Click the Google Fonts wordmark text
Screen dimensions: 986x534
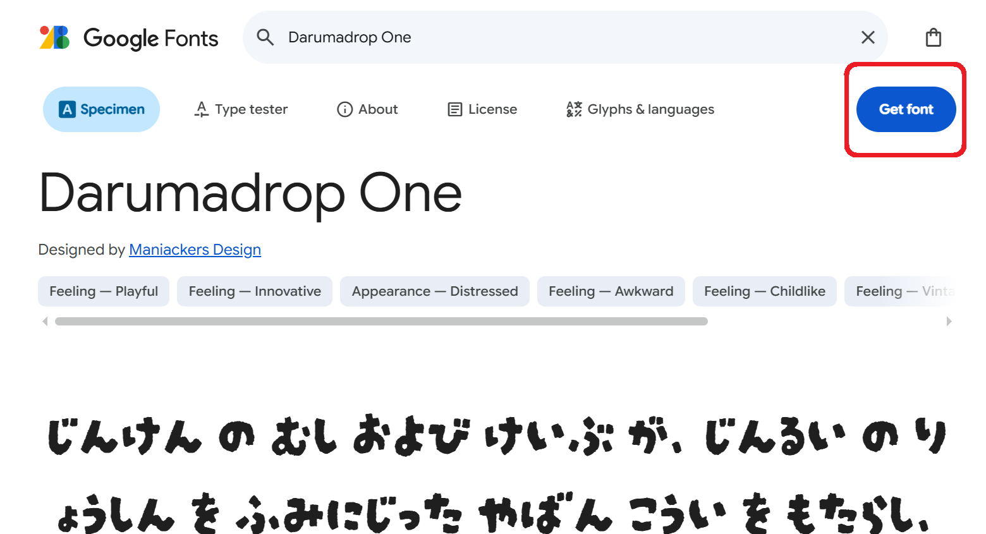(151, 39)
